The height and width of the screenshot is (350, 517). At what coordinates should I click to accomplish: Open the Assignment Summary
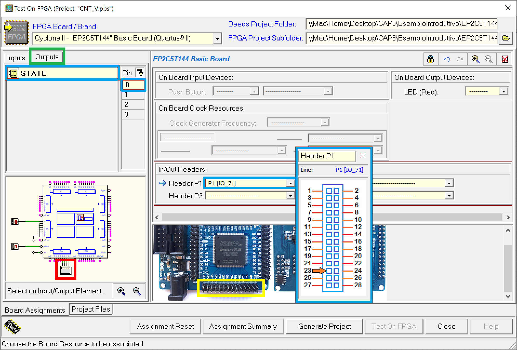click(x=243, y=326)
